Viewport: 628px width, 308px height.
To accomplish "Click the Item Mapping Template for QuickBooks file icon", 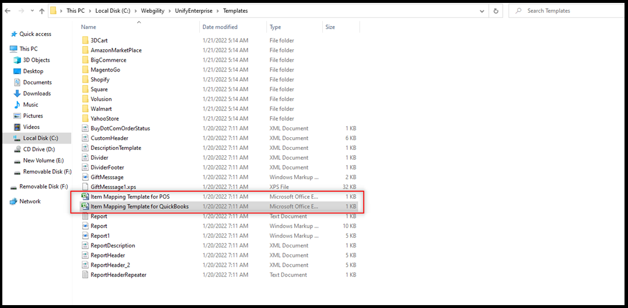I will tap(86, 206).
